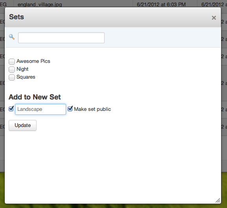Image resolution: width=227 pixels, height=208 pixels.
Task: Click the Landscape new set name field
Action: [41, 109]
